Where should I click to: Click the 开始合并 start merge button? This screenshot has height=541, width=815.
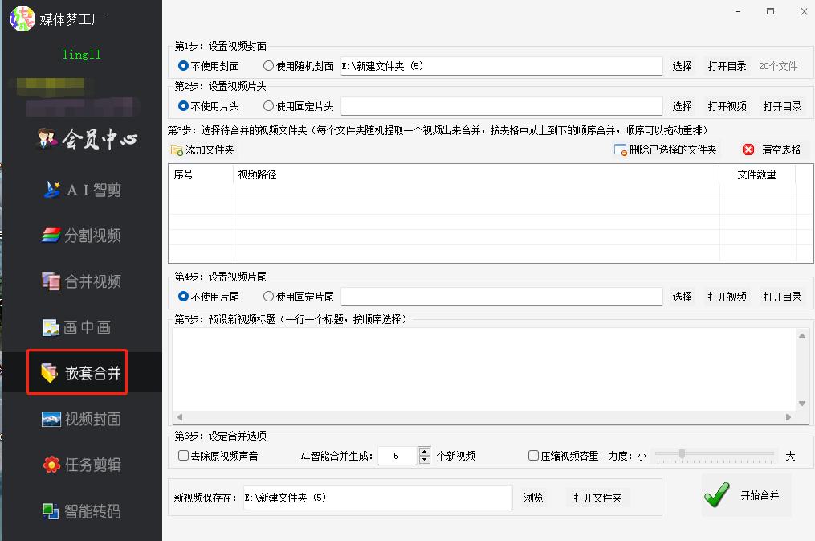(x=746, y=495)
